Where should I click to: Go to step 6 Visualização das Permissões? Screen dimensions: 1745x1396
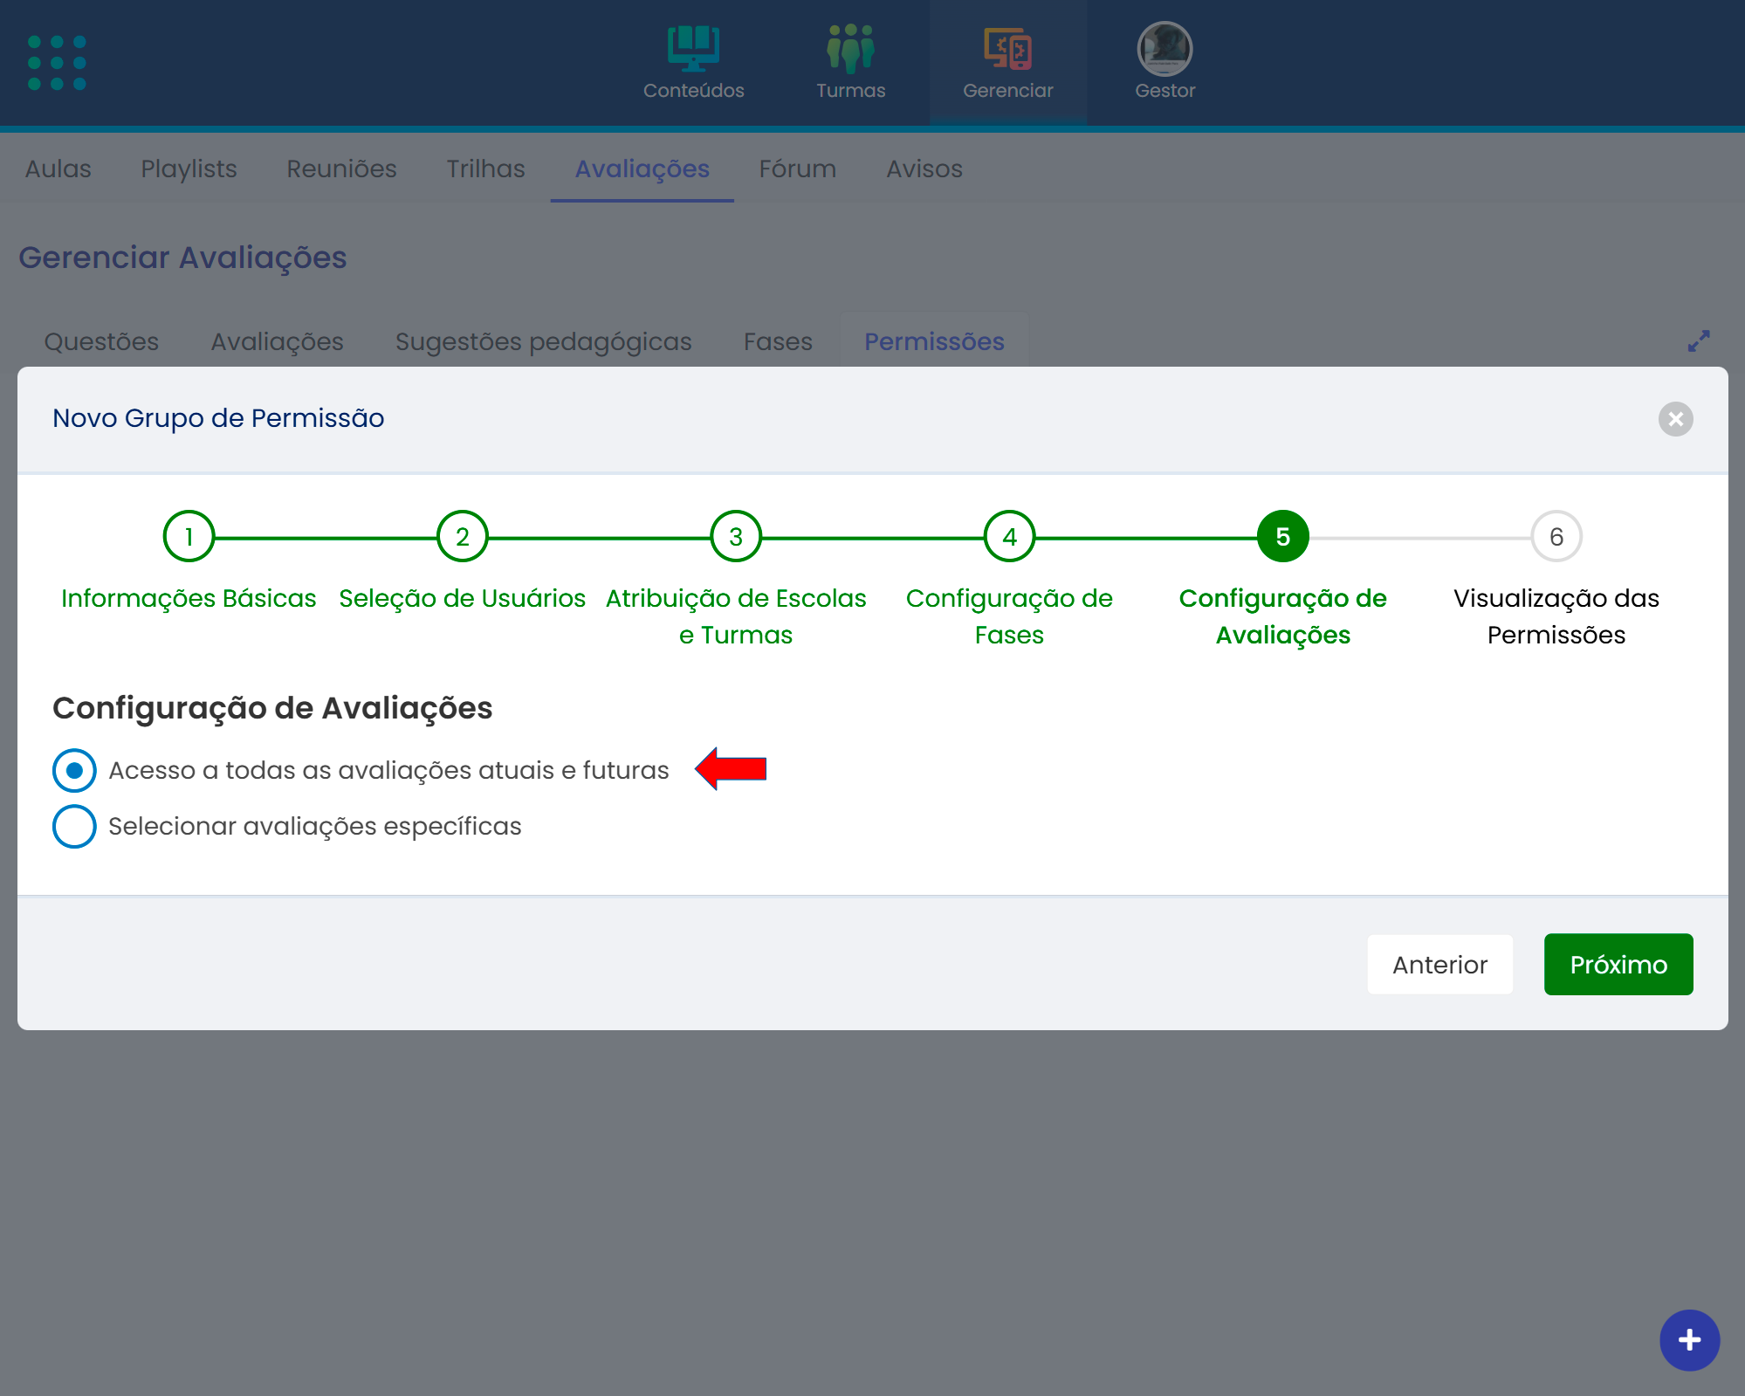coord(1556,537)
